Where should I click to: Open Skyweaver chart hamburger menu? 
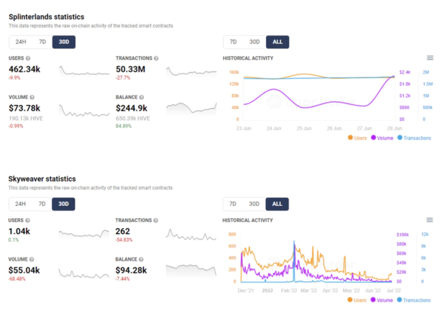click(430, 220)
